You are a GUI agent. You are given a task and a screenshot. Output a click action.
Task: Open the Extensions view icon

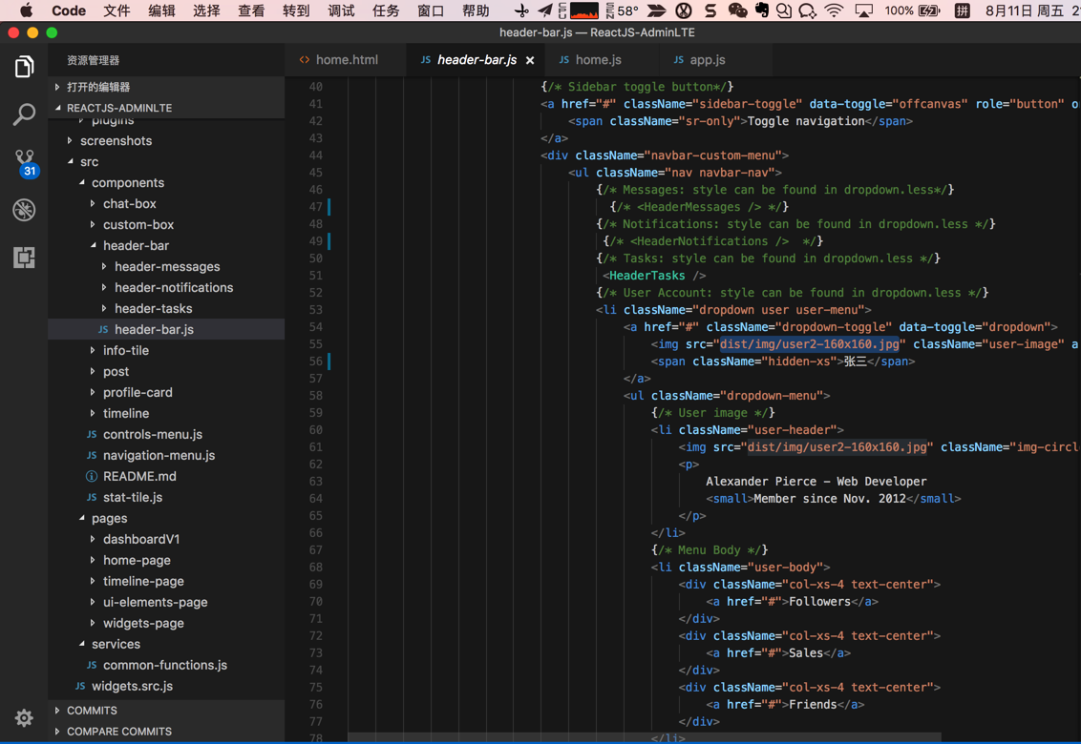coord(24,258)
